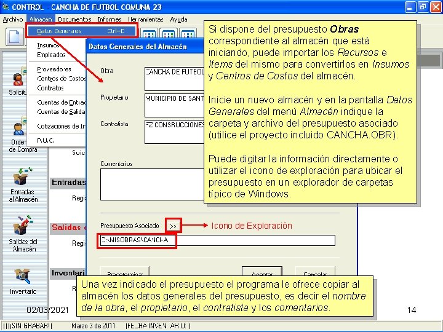The height and width of the screenshot is (332, 443).
Task: Click the Marzo 3 de 2011 status entry
Action: [x=94, y=326]
